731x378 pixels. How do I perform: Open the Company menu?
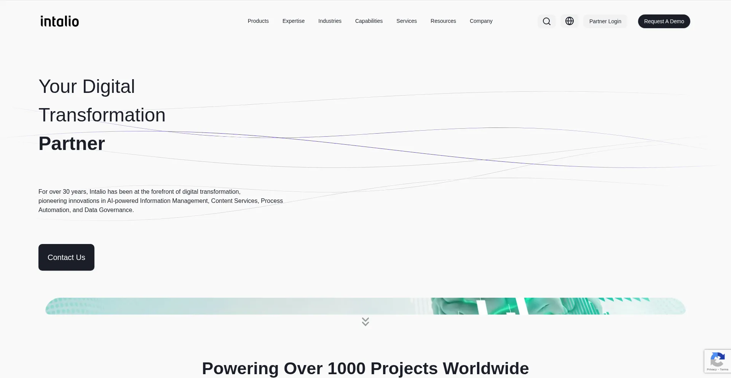point(481,21)
